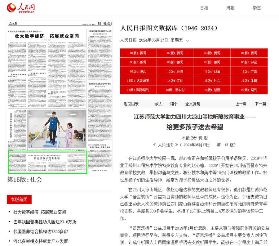Click the People.cn logo

click(x=21, y=8)
